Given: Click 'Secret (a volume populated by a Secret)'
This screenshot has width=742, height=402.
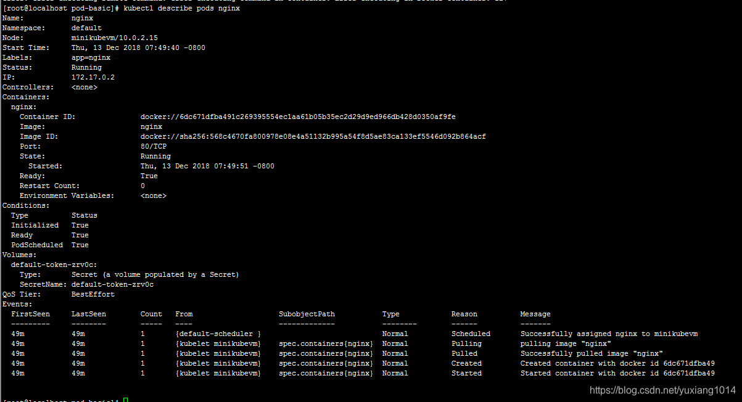Looking at the screenshot, I should (x=155, y=274).
